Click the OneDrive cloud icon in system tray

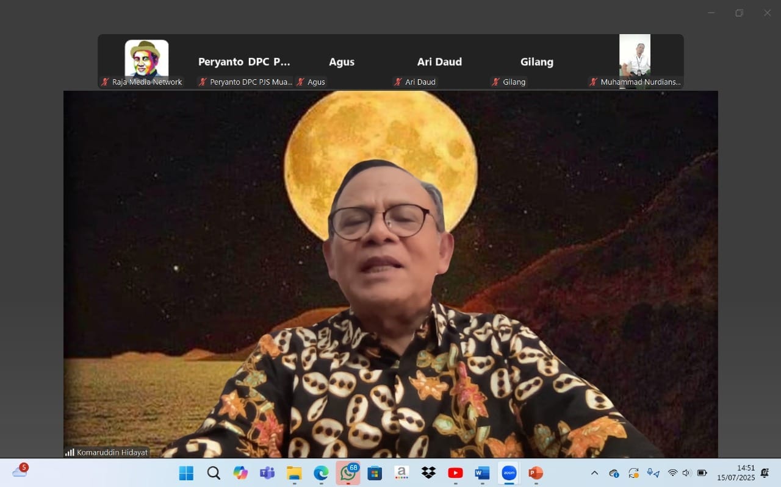[x=614, y=472]
